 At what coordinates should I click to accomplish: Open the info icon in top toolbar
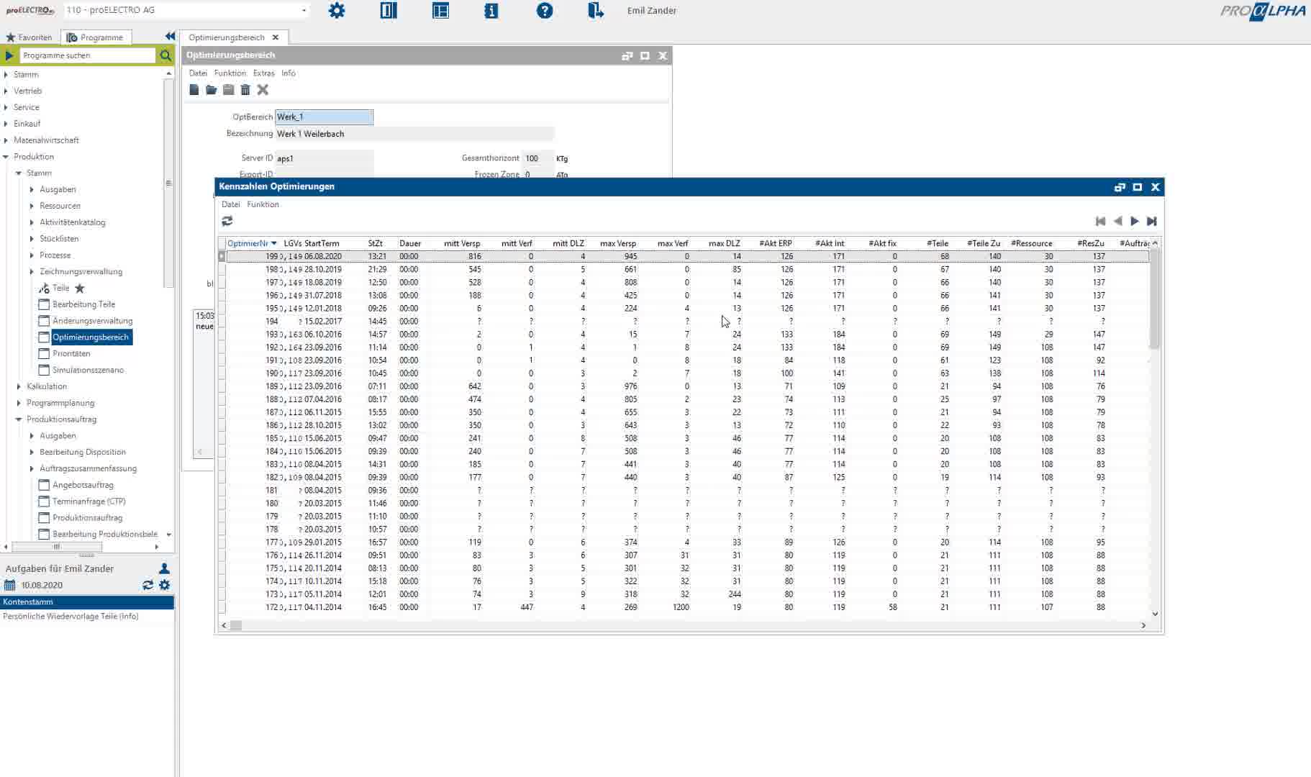[x=491, y=11]
